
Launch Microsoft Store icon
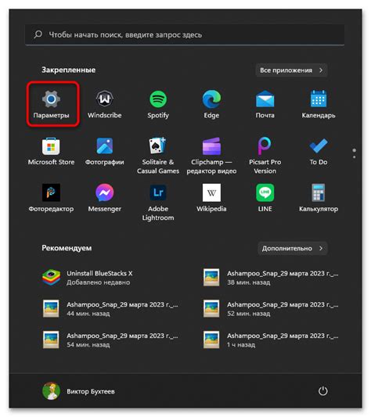[x=51, y=146]
